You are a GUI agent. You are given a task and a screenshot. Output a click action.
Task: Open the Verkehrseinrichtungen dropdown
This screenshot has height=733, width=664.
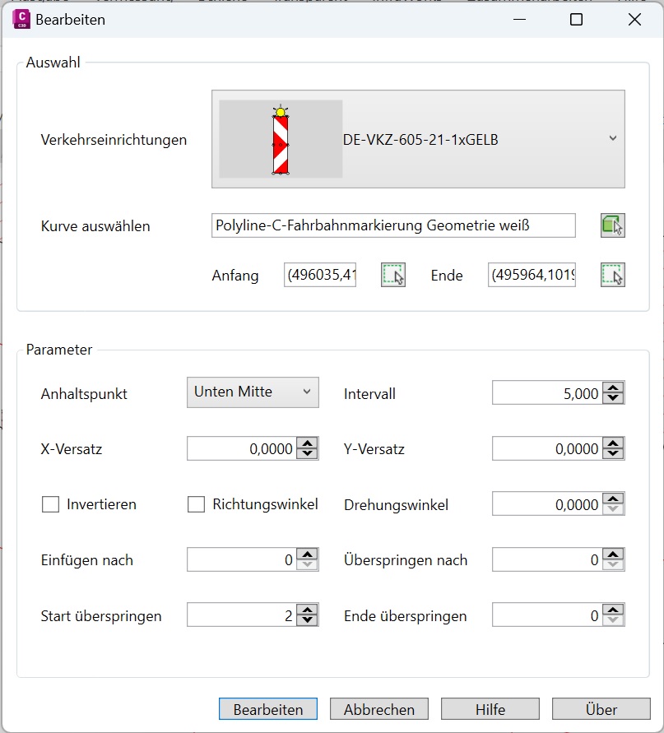point(612,139)
